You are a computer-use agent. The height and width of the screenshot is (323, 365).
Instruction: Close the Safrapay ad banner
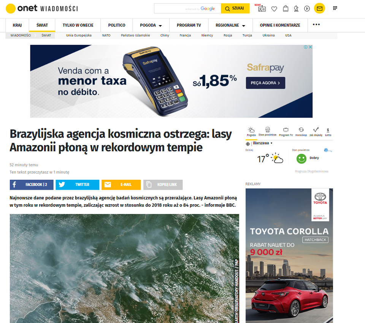pyautogui.click(x=310, y=47)
